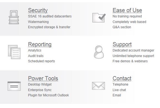Select SSAE 16 audited datacenters text
Screen dimensions: 160x108
[50, 16]
